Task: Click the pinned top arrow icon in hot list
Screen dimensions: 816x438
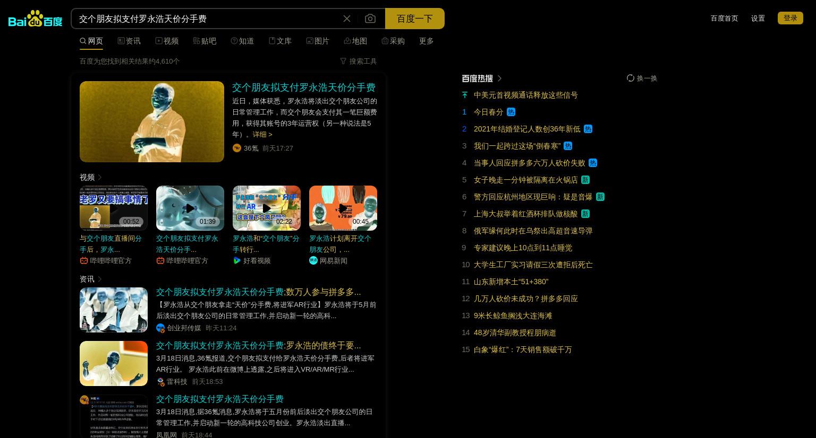Action: click(x=465, y=95)
